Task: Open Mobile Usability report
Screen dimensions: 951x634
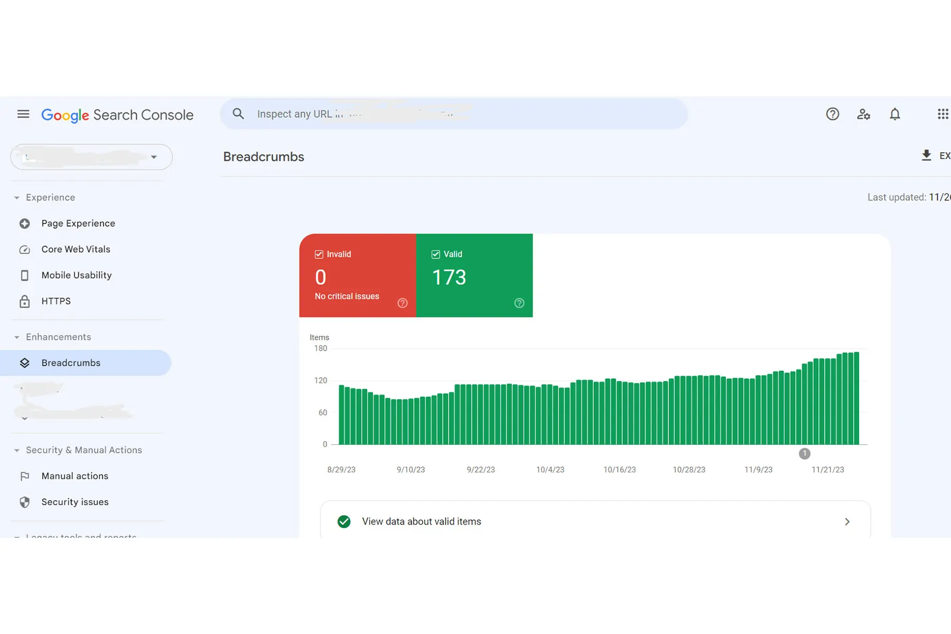Action: point(77,275)
